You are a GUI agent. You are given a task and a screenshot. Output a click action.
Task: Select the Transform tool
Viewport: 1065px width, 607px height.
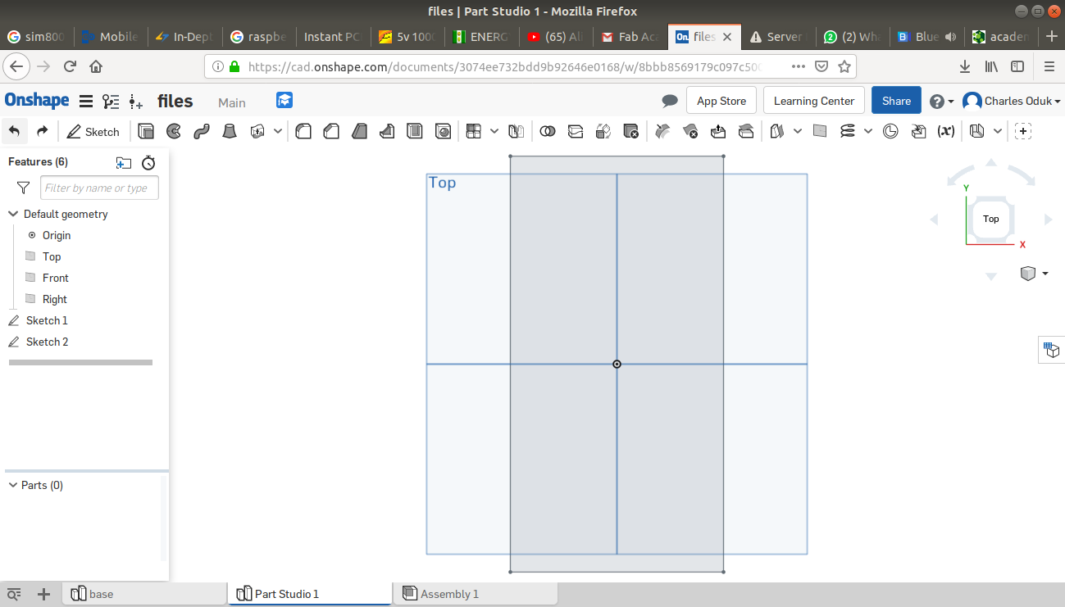603,131
